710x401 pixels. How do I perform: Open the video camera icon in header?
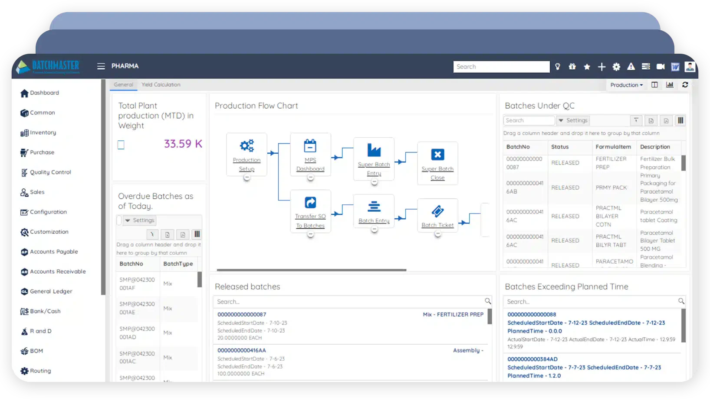(661, 66)
